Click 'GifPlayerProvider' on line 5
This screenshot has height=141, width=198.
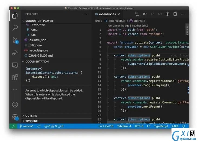coord(165,47)
